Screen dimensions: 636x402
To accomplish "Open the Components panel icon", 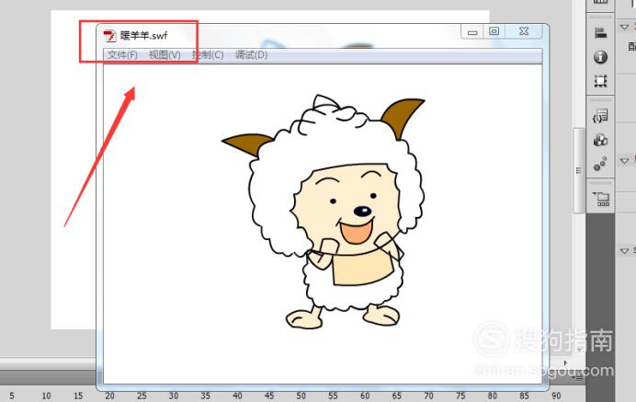I will [x=600, y=141].
